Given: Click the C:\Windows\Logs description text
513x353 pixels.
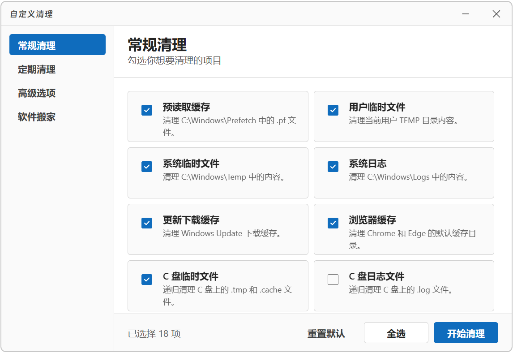Looking at the screenshot, I should coord(409,177).
